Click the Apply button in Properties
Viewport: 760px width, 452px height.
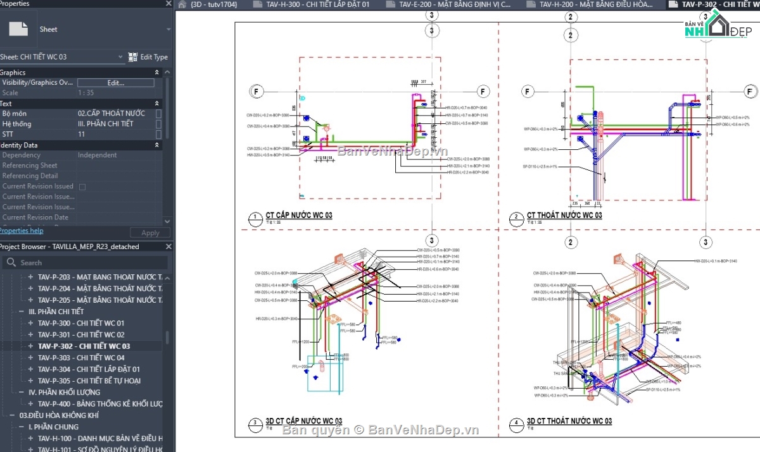click(x=150, y=233)
